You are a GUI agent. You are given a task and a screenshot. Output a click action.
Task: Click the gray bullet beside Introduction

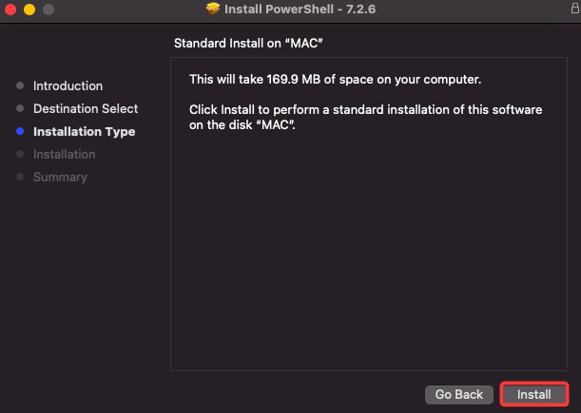tap(20, 85)
